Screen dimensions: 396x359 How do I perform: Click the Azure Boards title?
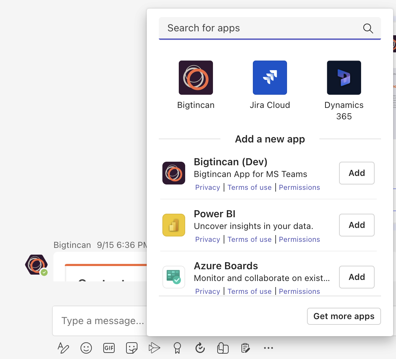tap(226, 266)
